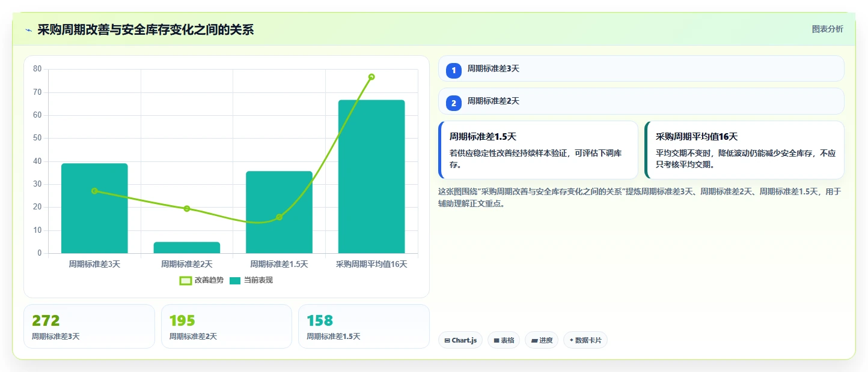Toggle the 当前表现 legend item

pos(251,280)
